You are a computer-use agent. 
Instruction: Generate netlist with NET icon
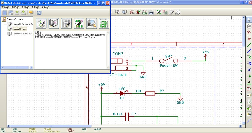(145, 12)
